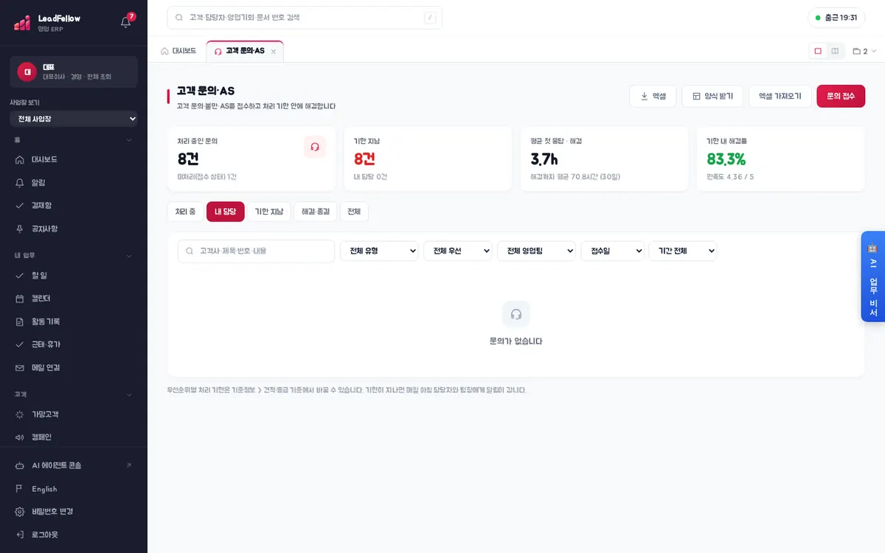Download list with 엑셀 button
Image resolution: width=885 pixels, height=553 pixels.
point(653,96)
